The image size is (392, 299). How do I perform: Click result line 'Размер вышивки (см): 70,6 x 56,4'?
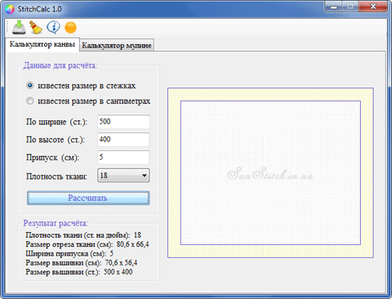(x=82, y=263)
